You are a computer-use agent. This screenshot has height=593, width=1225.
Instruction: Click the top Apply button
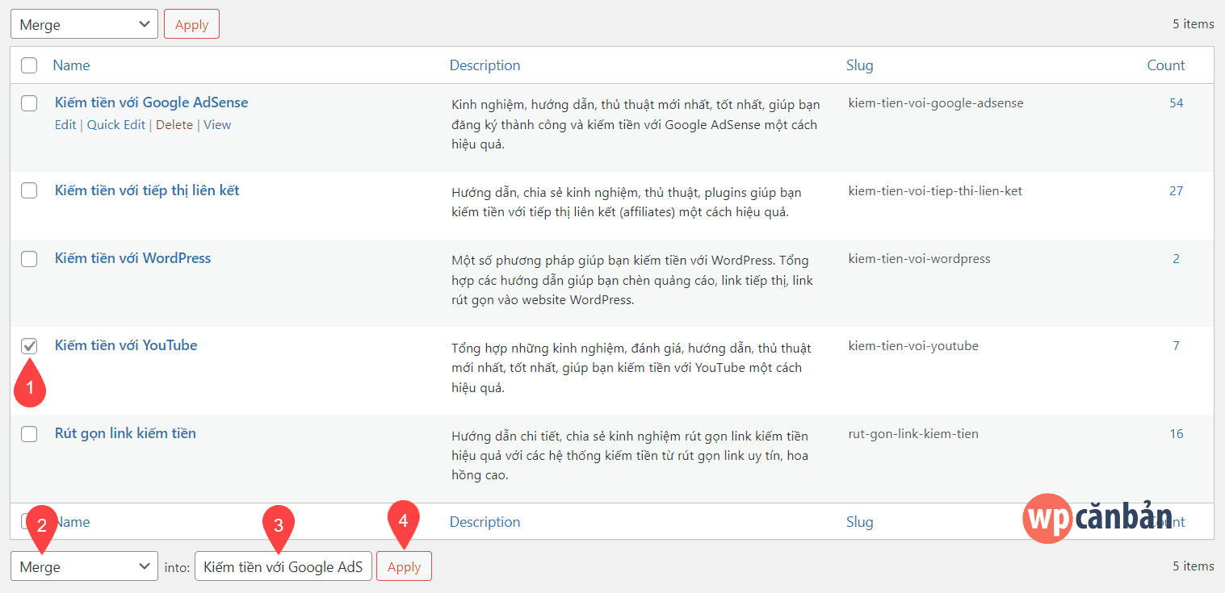tap(191, 24)
